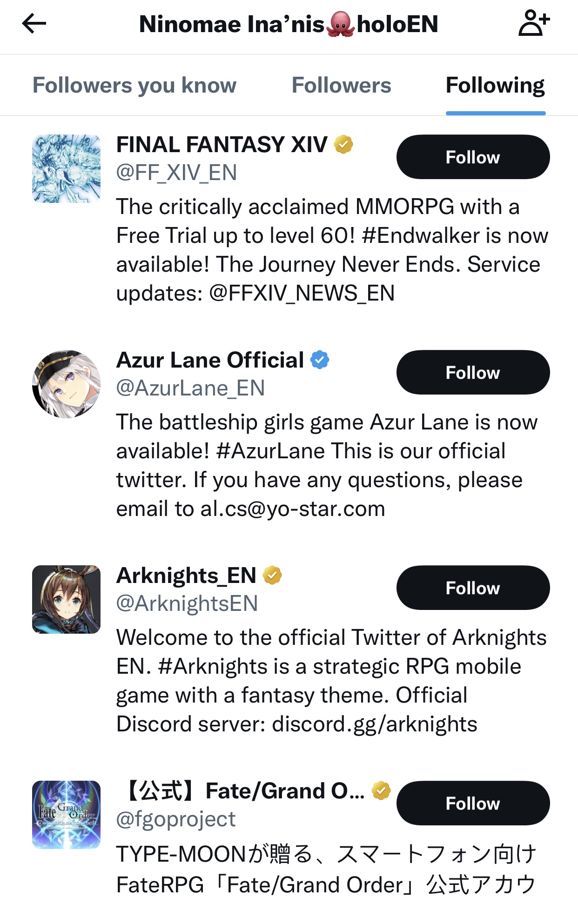The width and height of the screenshot is (578, 904).
Task: Open Azur Lane Official avatar
Action: click(66, 384)
